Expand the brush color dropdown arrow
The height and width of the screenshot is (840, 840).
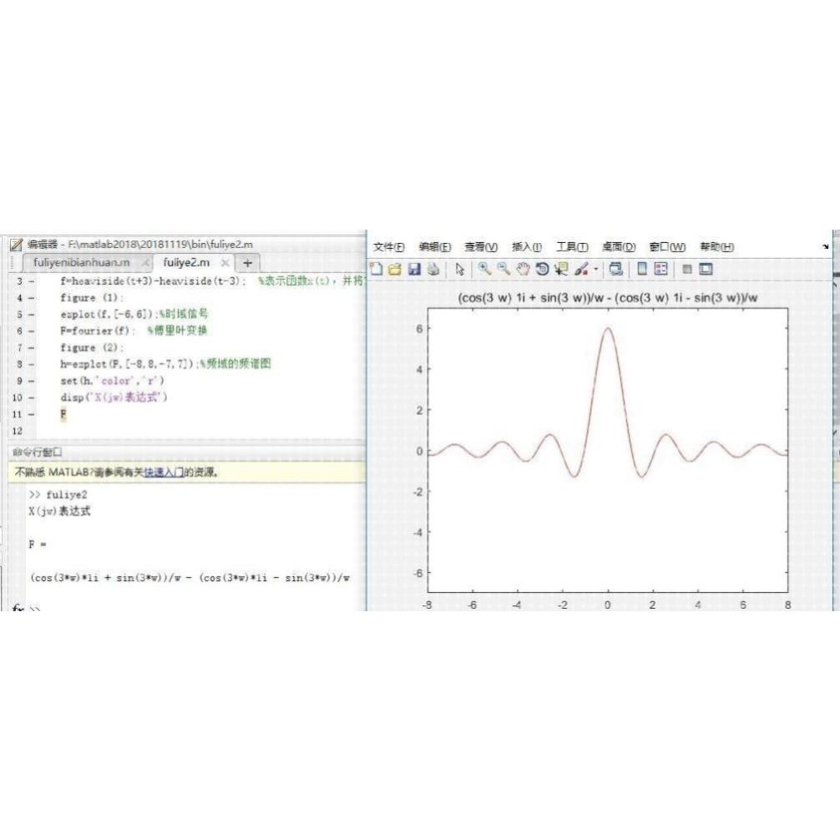[595, 270]
